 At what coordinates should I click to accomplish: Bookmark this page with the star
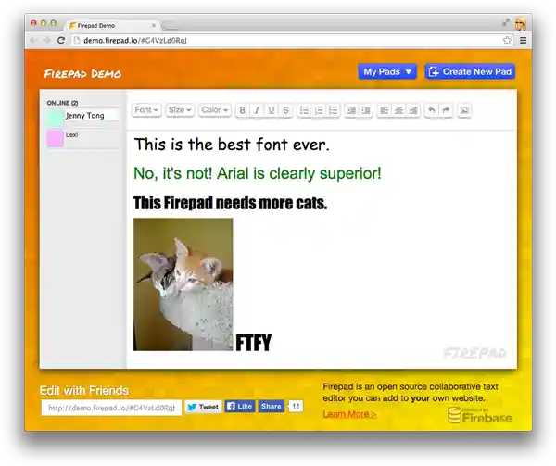508,41
